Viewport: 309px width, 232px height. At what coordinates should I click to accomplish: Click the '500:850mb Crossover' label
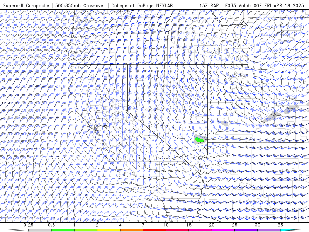point(80,5)
